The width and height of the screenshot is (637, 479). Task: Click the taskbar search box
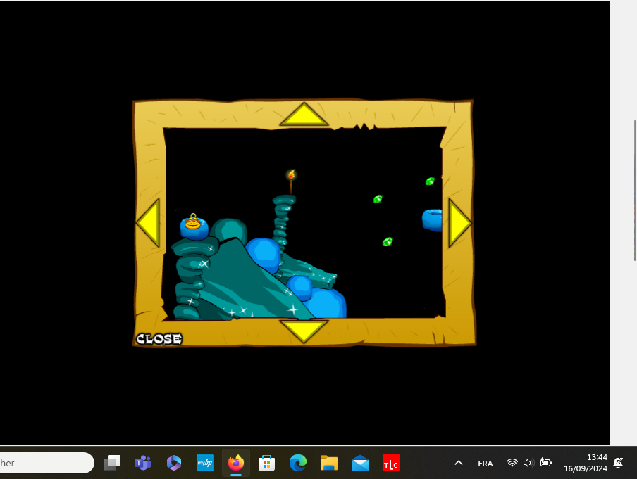[44, 463]
